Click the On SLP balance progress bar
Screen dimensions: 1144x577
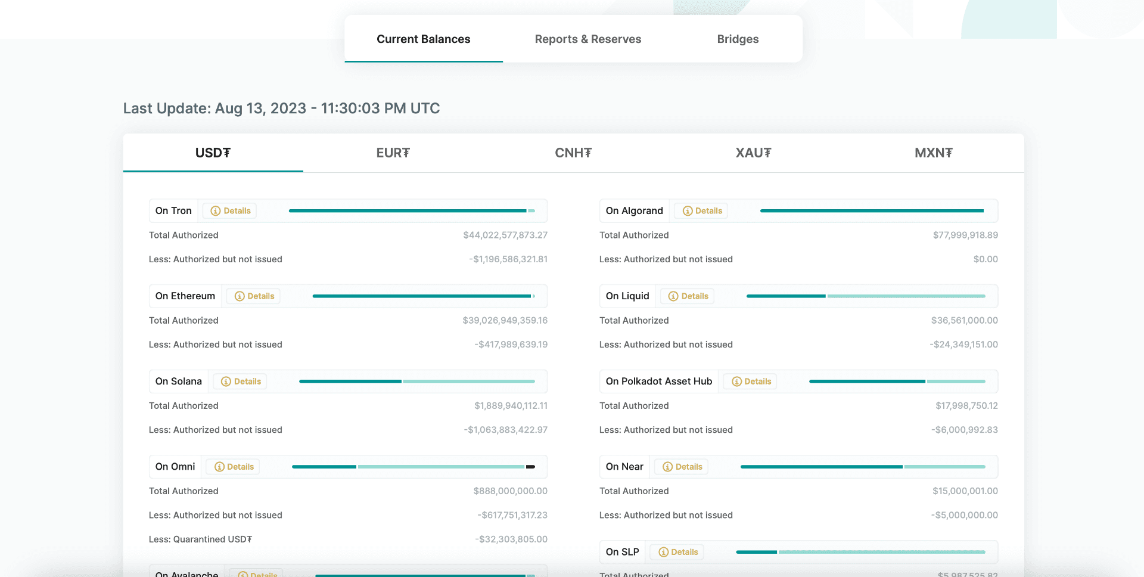[860, 552]
